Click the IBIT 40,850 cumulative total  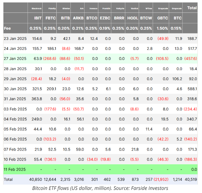coord(36,179)
